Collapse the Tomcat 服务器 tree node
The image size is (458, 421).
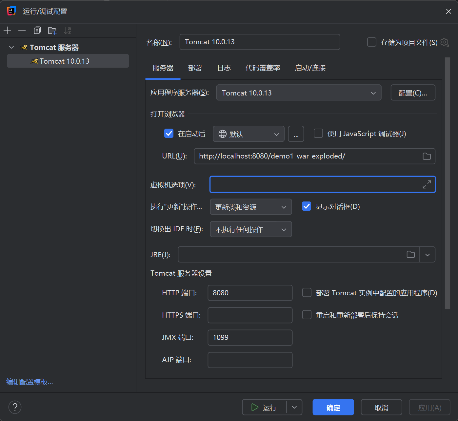coord(11,47)
